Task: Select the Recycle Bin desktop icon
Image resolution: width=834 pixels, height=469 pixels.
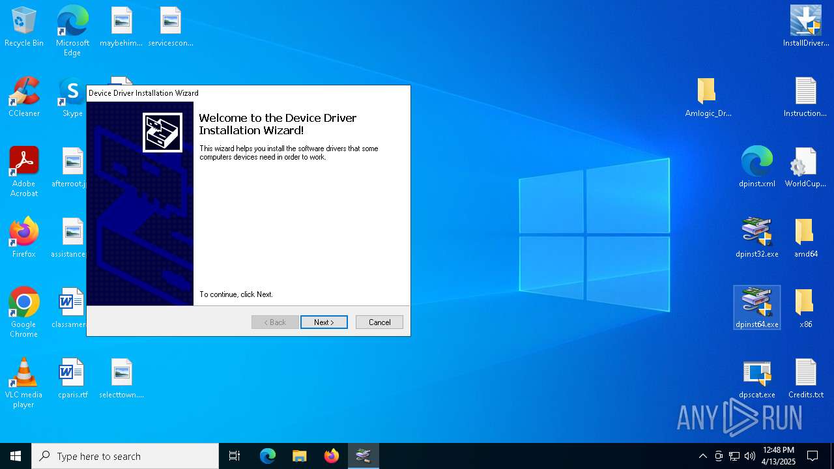Action: 24,27
